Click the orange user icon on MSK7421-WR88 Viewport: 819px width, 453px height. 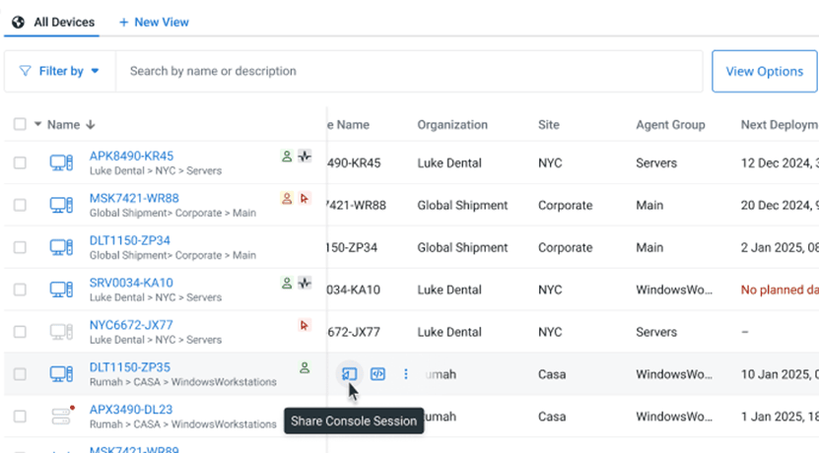(287, 199)
